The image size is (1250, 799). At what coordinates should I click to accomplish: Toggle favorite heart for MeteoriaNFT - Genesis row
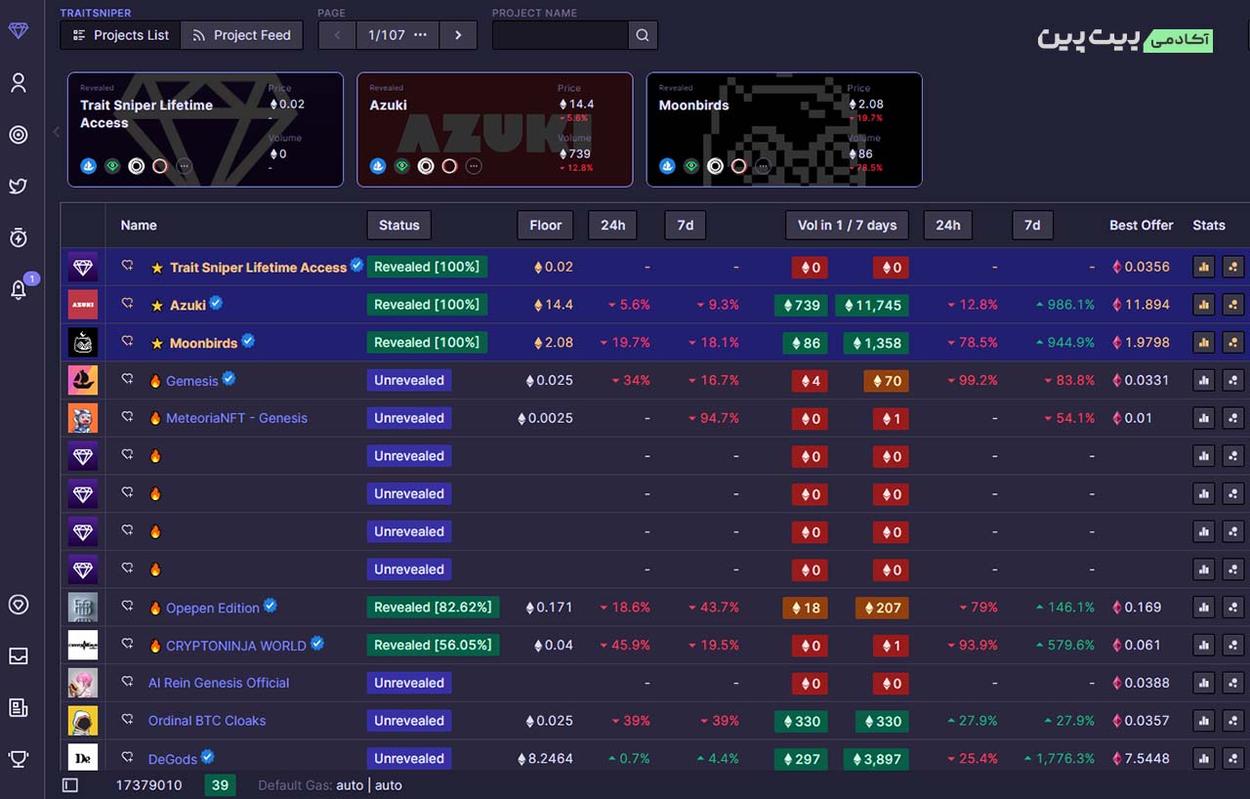click(127, 417)
